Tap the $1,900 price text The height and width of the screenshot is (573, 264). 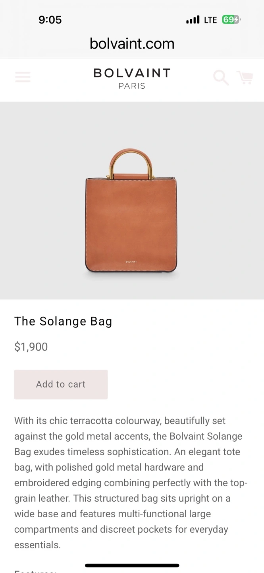coord(31,347)
